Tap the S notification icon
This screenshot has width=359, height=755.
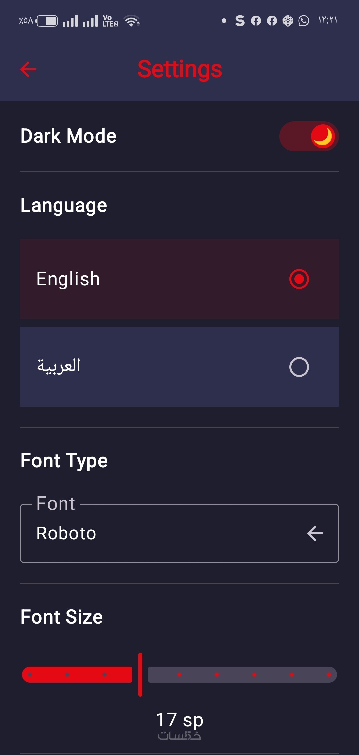coord(240,21)
